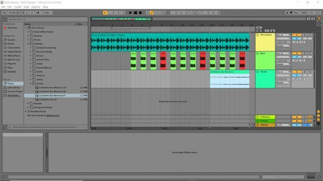The image size is (323, 181).
Task: Click the tempo 172.00 field
Action: [12, 13]
